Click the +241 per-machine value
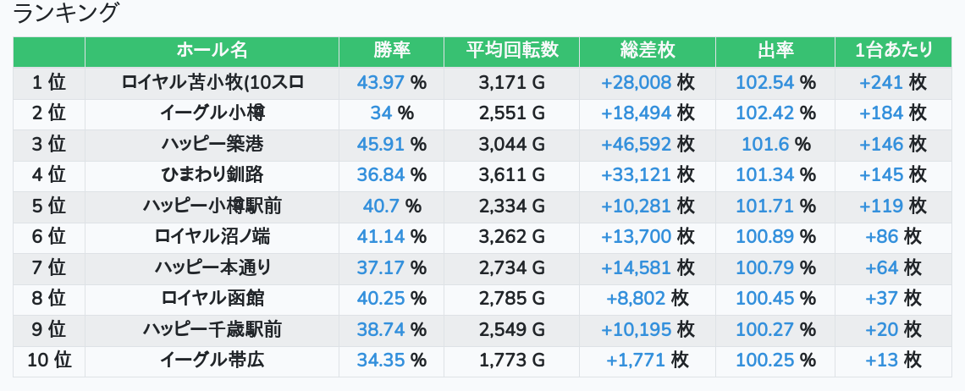The width and height of the screenshot is (965, 391). (x=881, y=82)
